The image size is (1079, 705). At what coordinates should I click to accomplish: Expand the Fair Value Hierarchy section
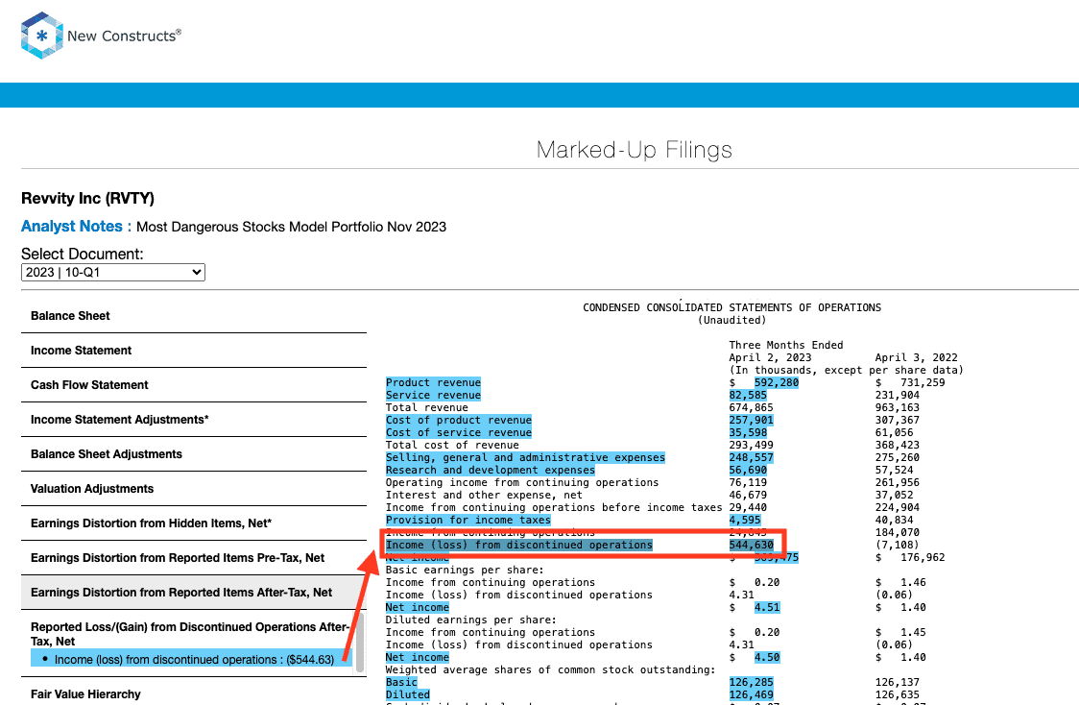point(193,694)
